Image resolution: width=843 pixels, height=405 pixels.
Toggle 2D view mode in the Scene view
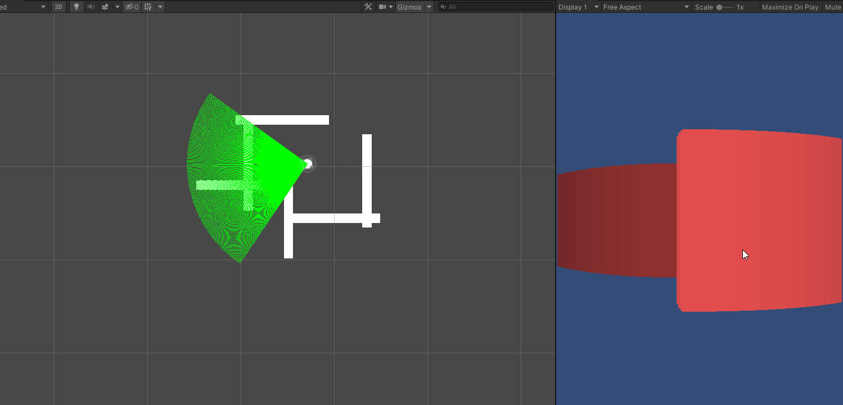pos(58,7)
